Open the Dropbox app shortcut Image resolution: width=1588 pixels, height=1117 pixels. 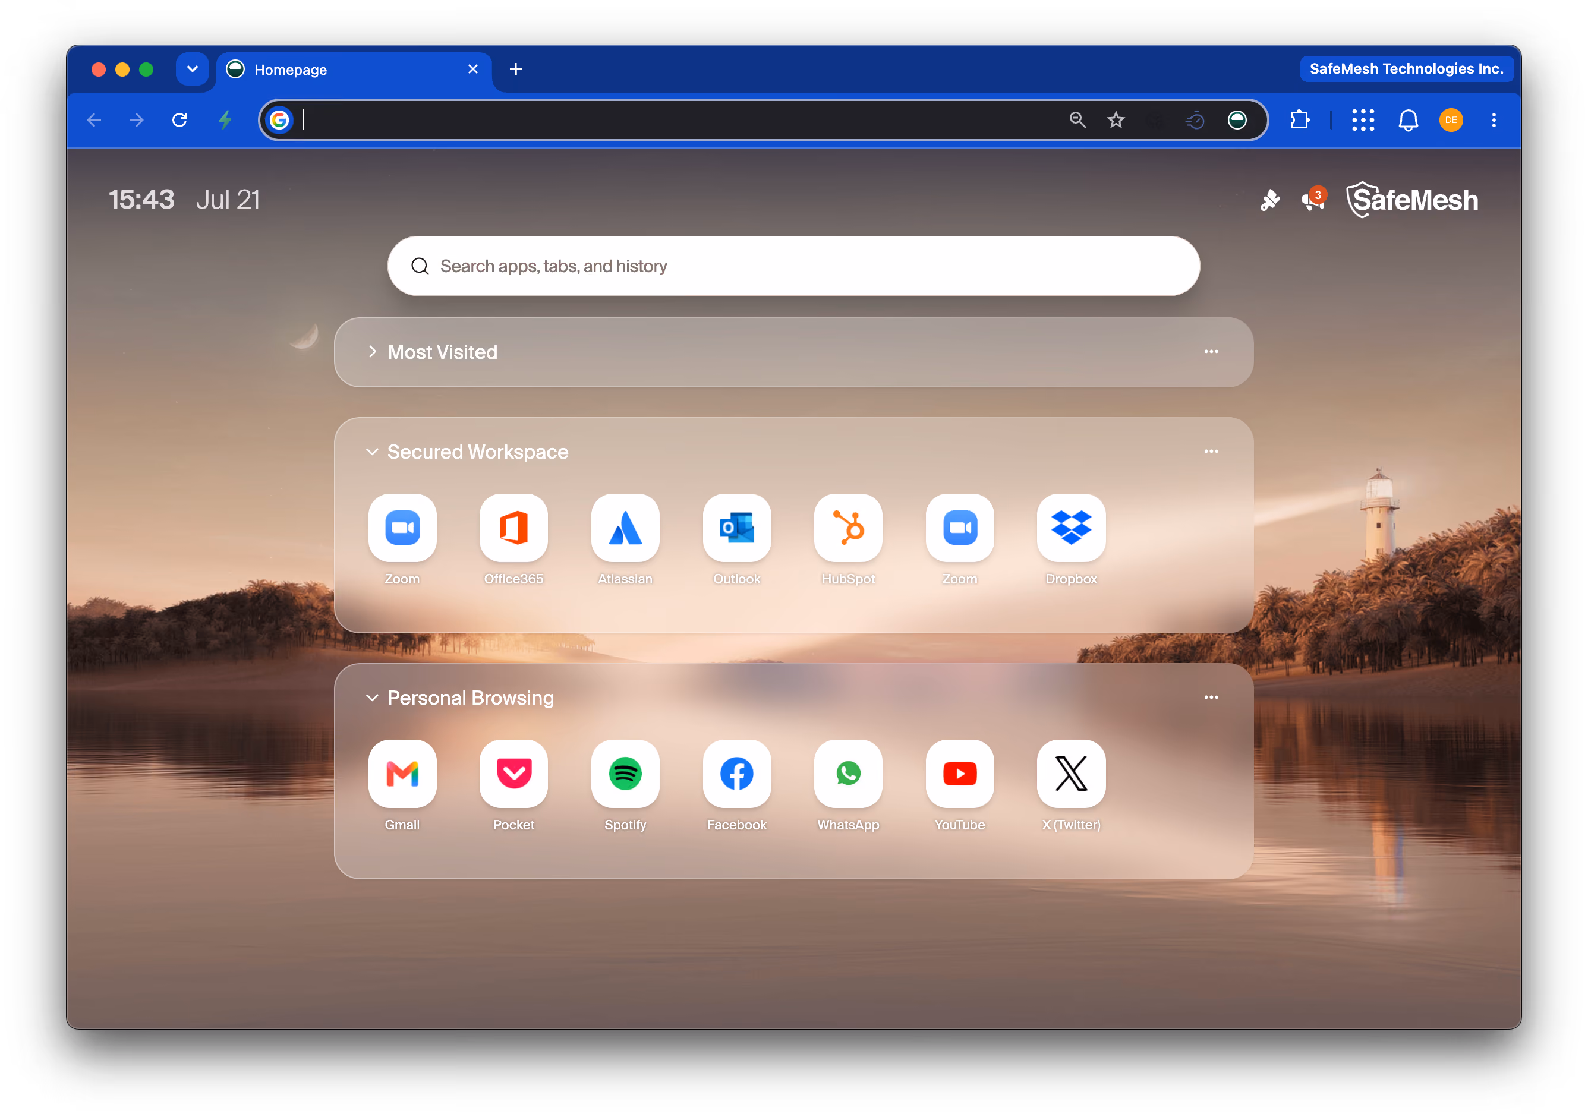coord(1071,528)
